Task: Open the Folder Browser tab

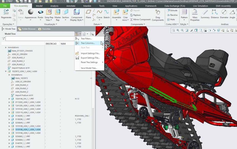Action: click(x=27, y=29)
